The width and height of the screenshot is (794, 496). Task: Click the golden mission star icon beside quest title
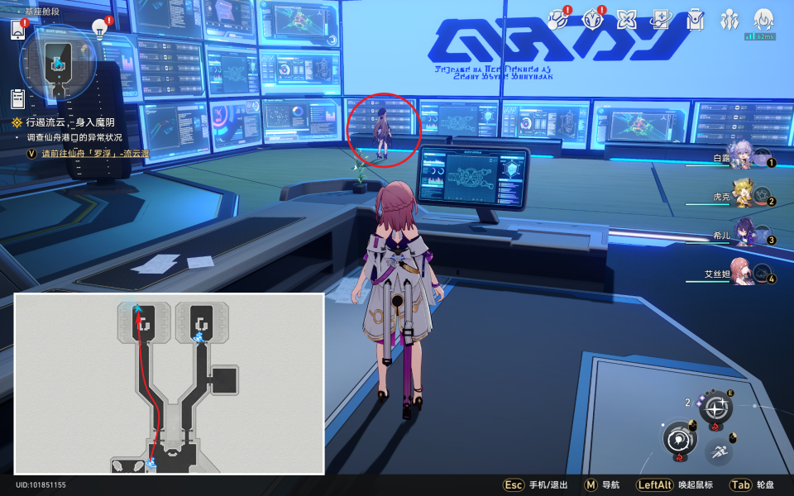click(x=17, y=122)
